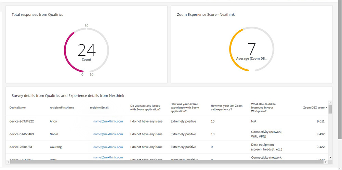Select device-b1d504b9 cell
342x170 pixels.
click(22, 134)
